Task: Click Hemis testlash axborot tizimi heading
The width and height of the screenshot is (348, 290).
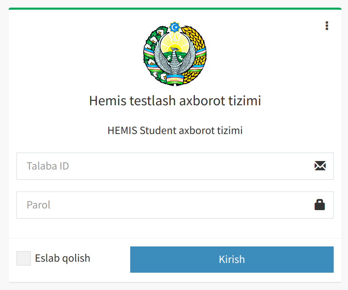Action: point(174,101)
